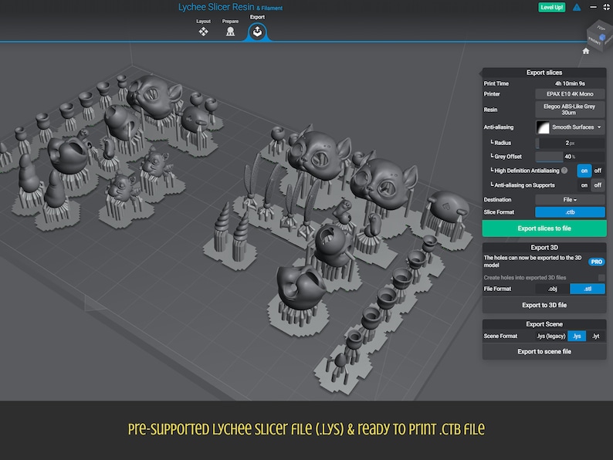Select the .stl file format
The width and height of the screenshot is (613, 460).
pos(588,289)
